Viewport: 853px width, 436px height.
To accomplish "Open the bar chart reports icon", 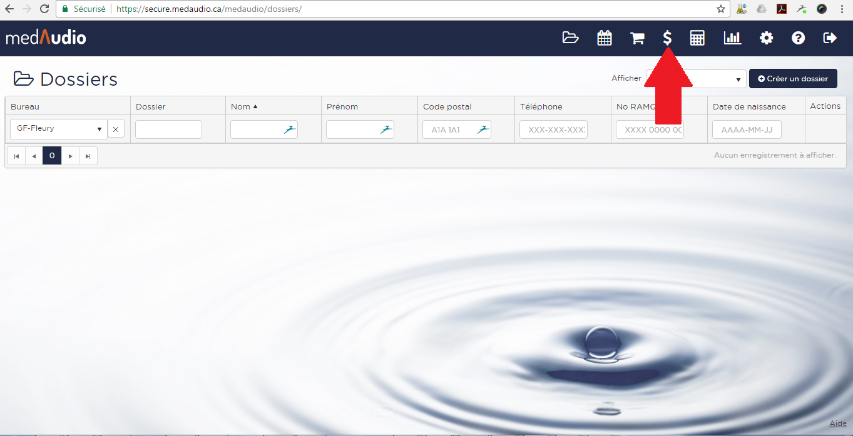I will [732, 38].
